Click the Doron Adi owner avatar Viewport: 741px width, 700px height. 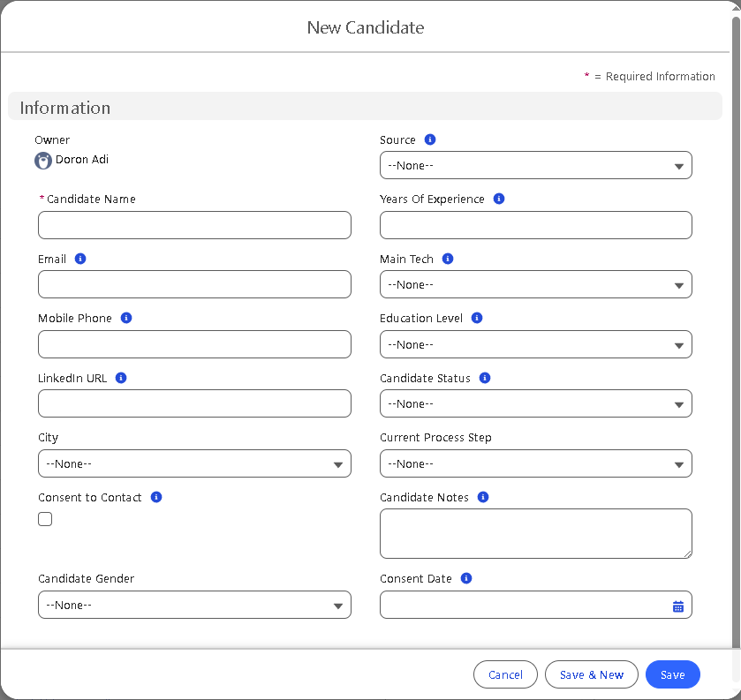click(43, 161)
